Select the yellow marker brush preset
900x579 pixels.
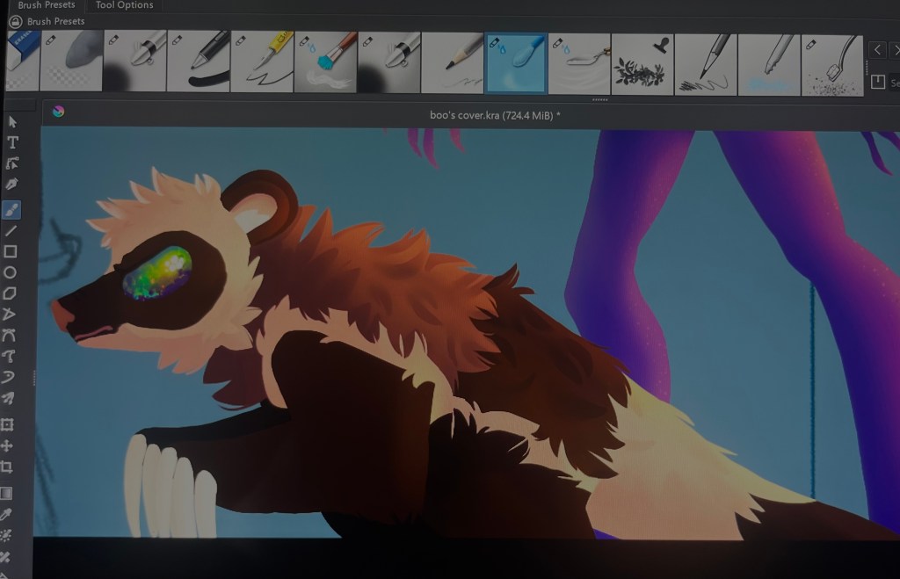[x=262, y=62]
